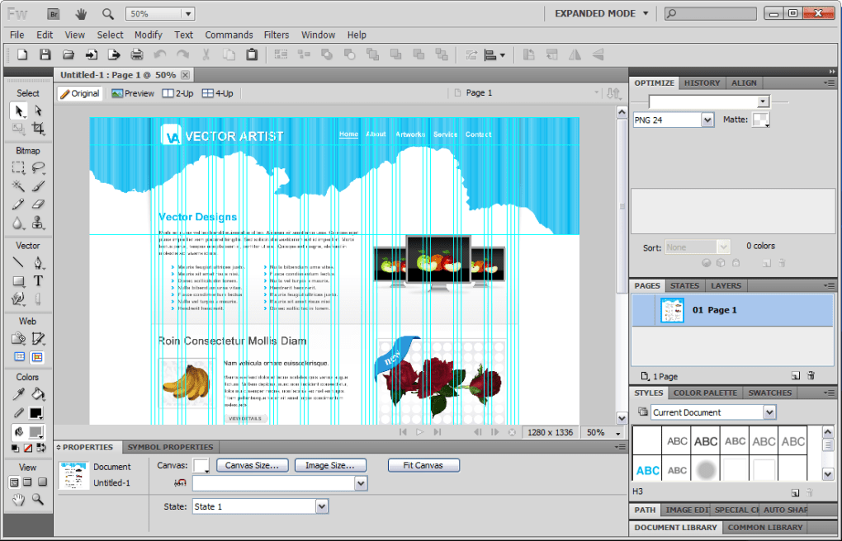842x541 pixels.
Task: Open the zoom percentage dropdown in the toolbar
Action: 188,13
